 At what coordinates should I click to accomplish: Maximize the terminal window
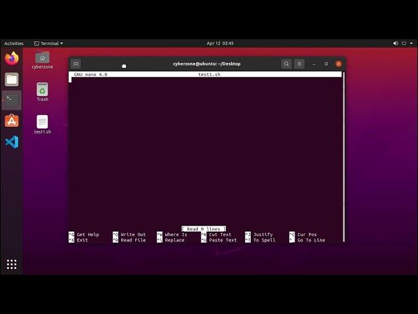(327, 64)
